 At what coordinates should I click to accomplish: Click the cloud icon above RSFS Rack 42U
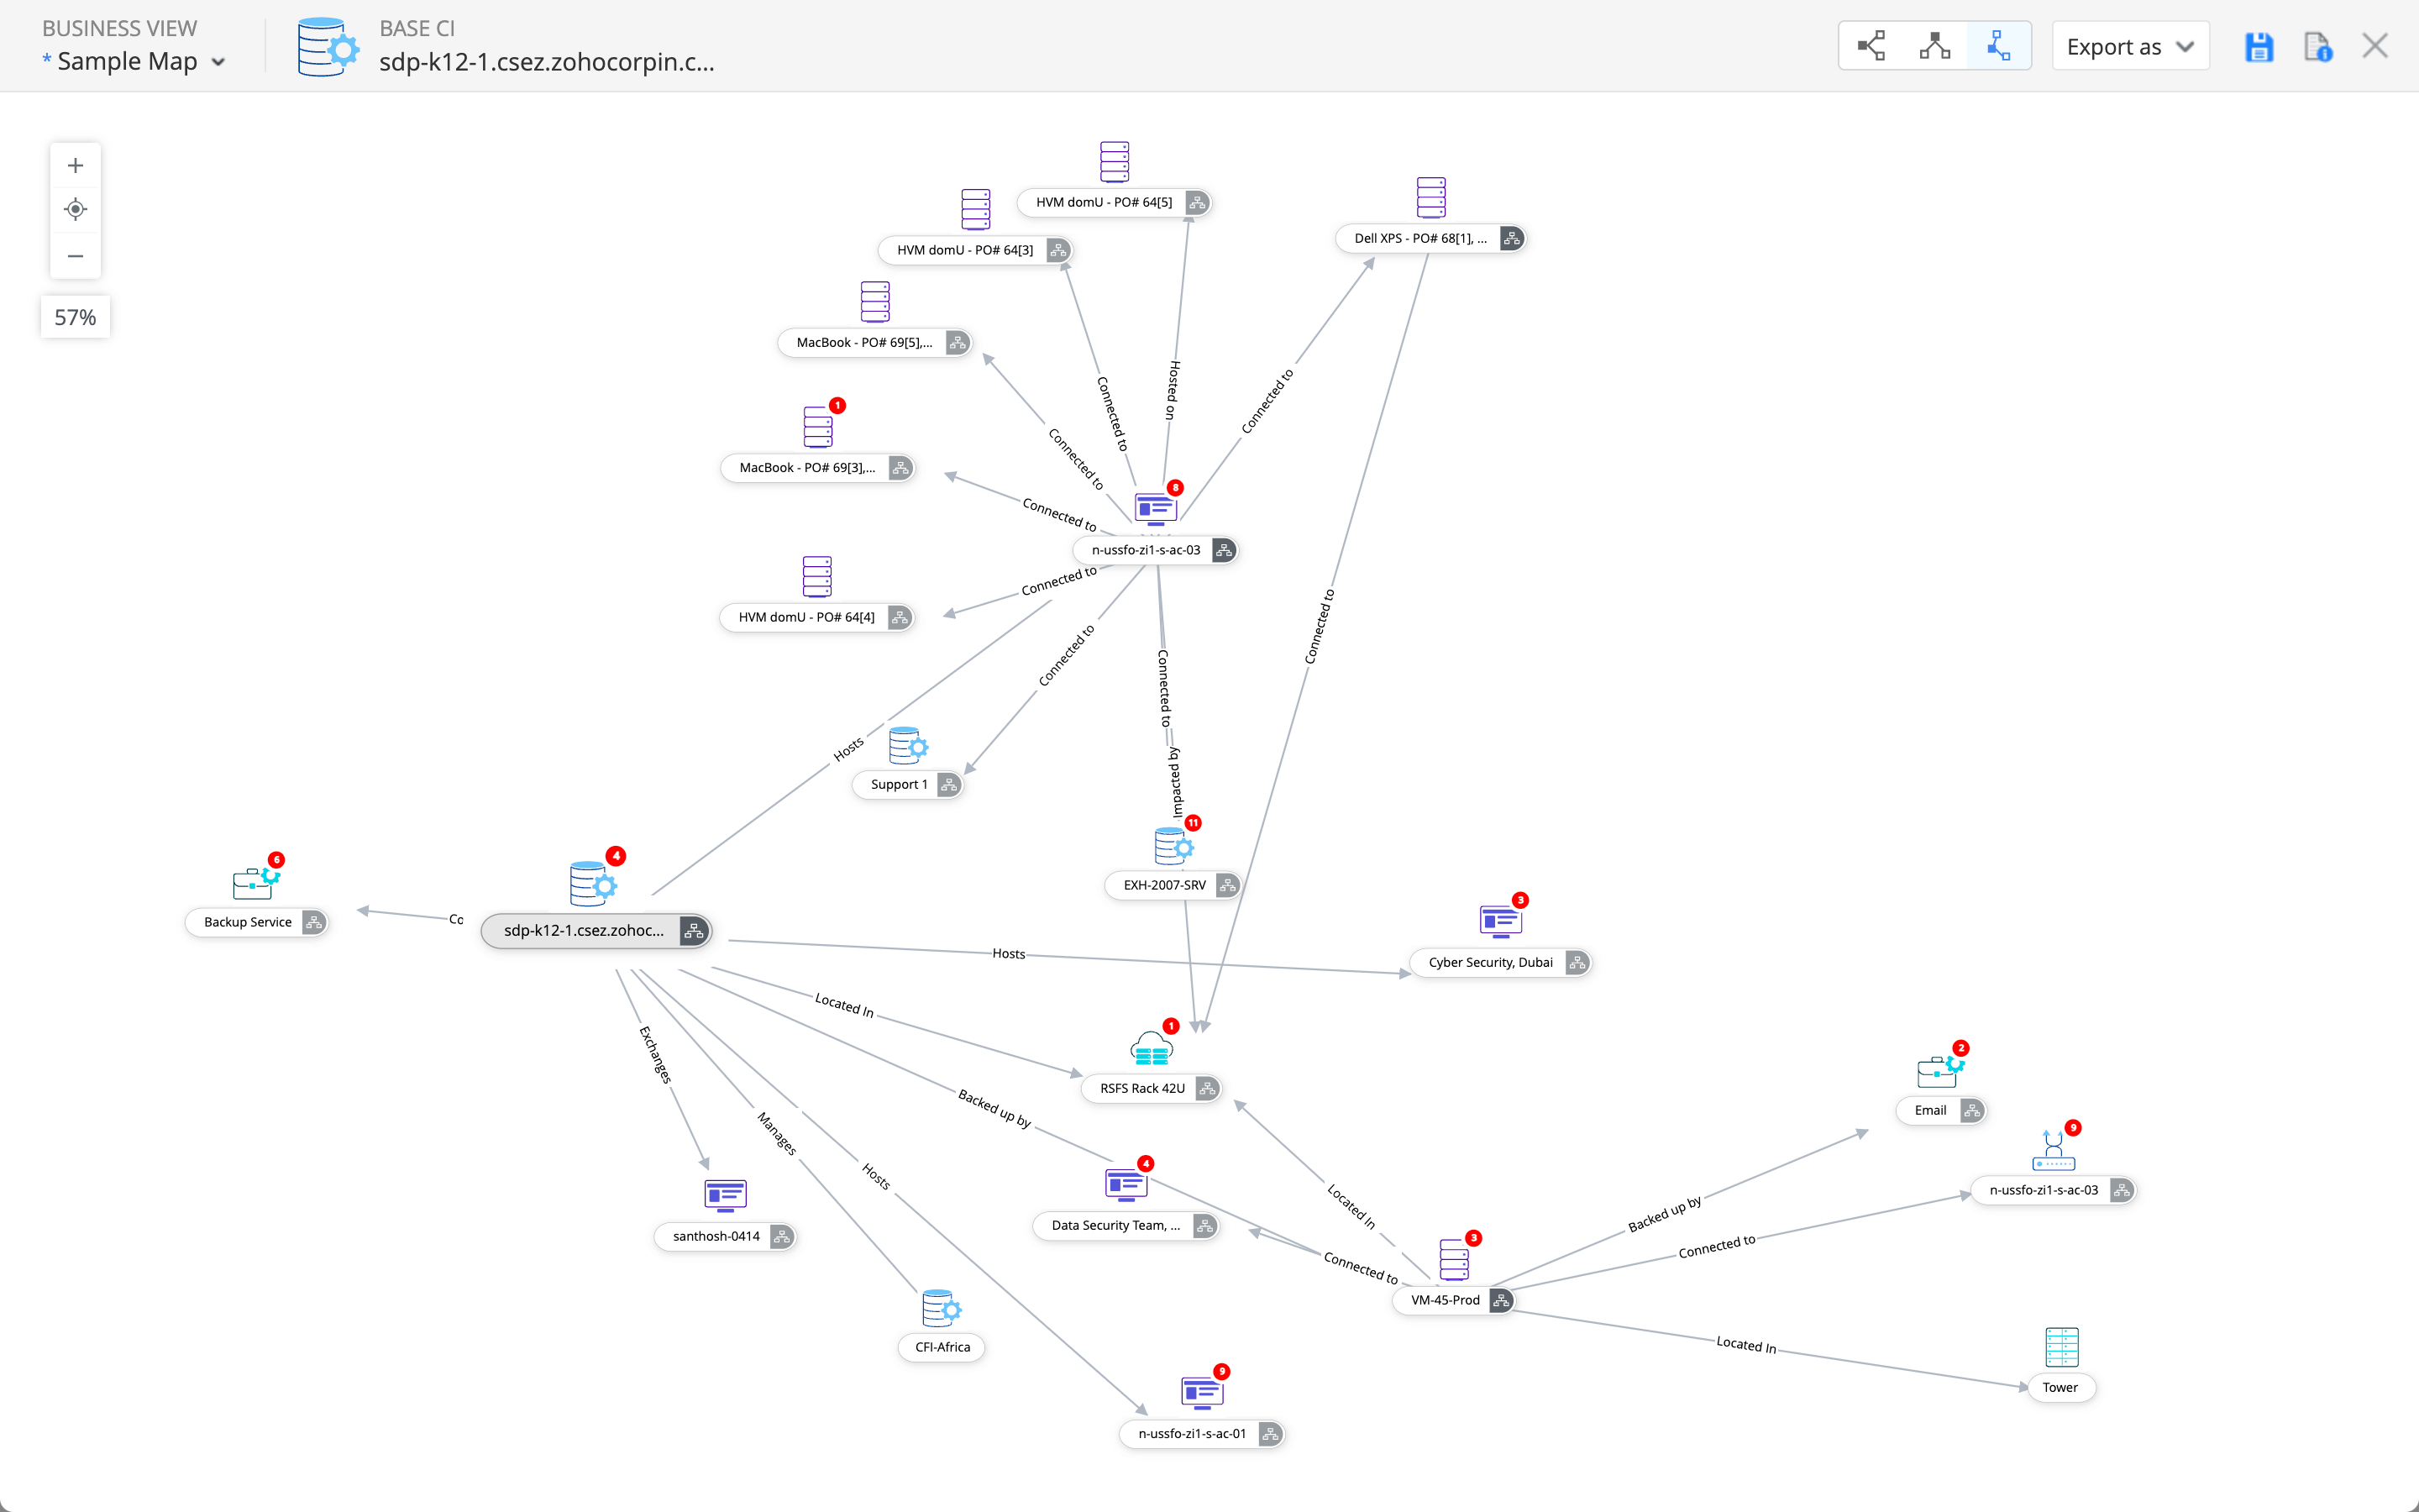click(x=1150, y=1048)
